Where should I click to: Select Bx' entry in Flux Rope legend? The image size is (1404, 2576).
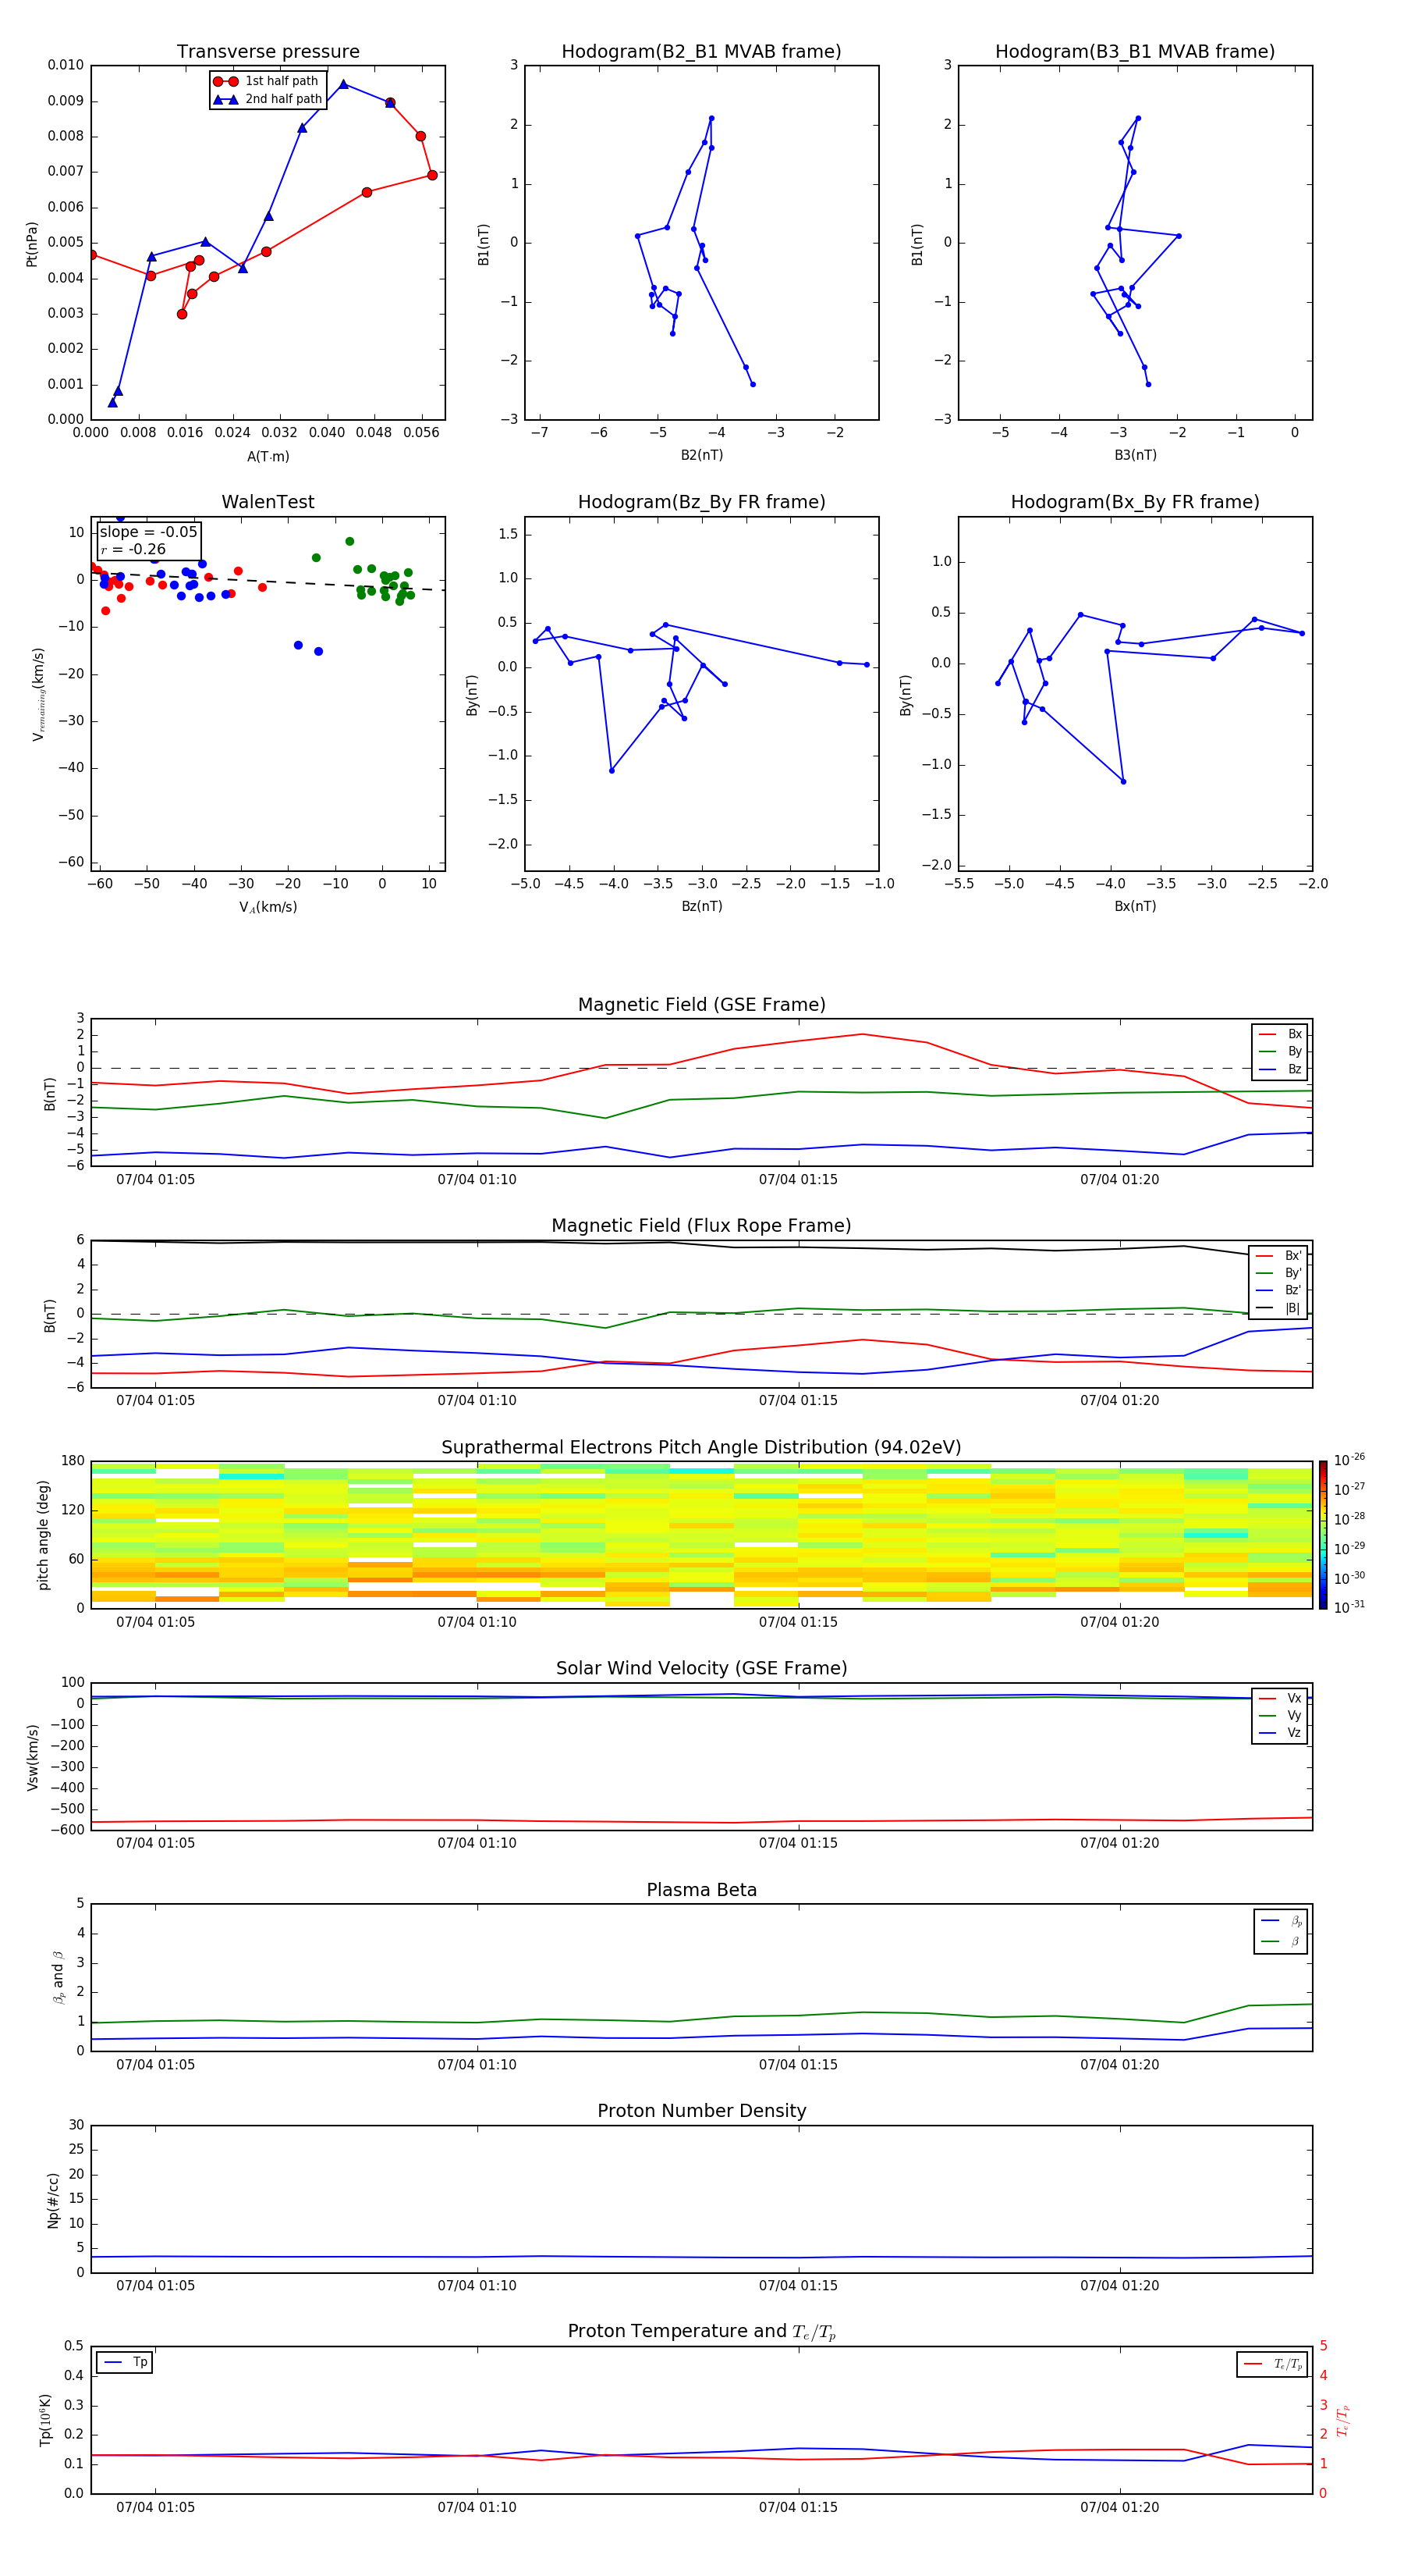(x=1278, y=1256)
